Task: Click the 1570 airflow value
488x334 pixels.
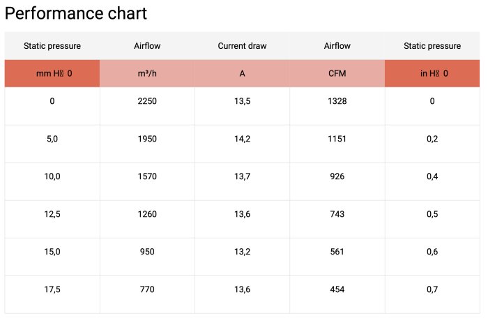Action: pos(147,176)
